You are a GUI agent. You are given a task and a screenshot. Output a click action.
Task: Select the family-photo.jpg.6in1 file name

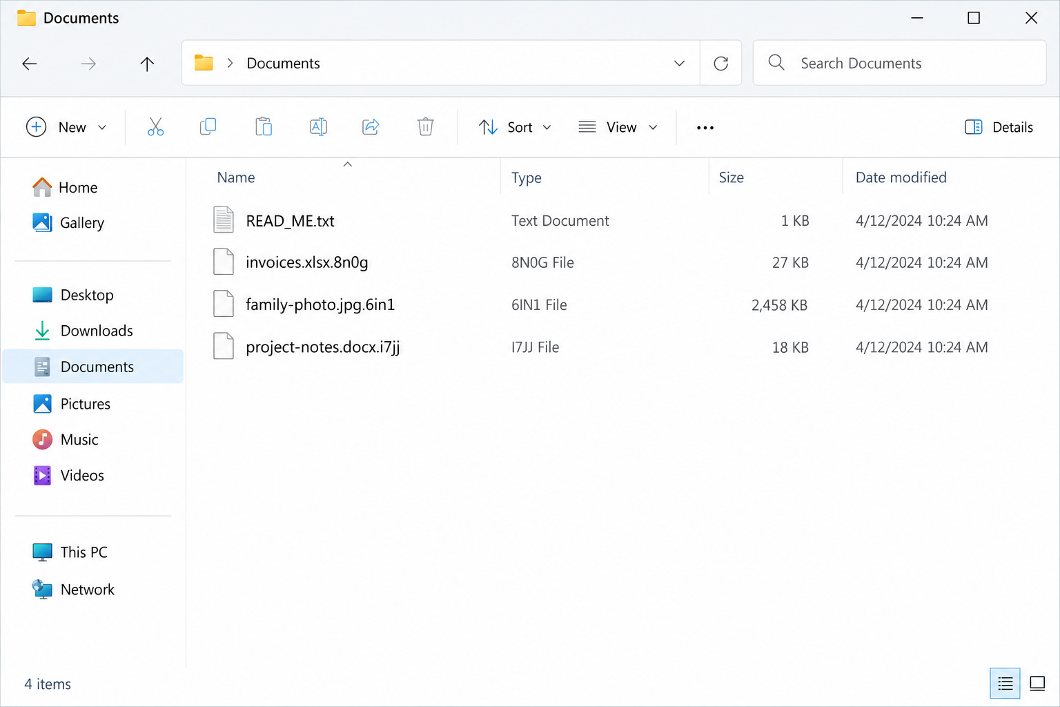320,304
